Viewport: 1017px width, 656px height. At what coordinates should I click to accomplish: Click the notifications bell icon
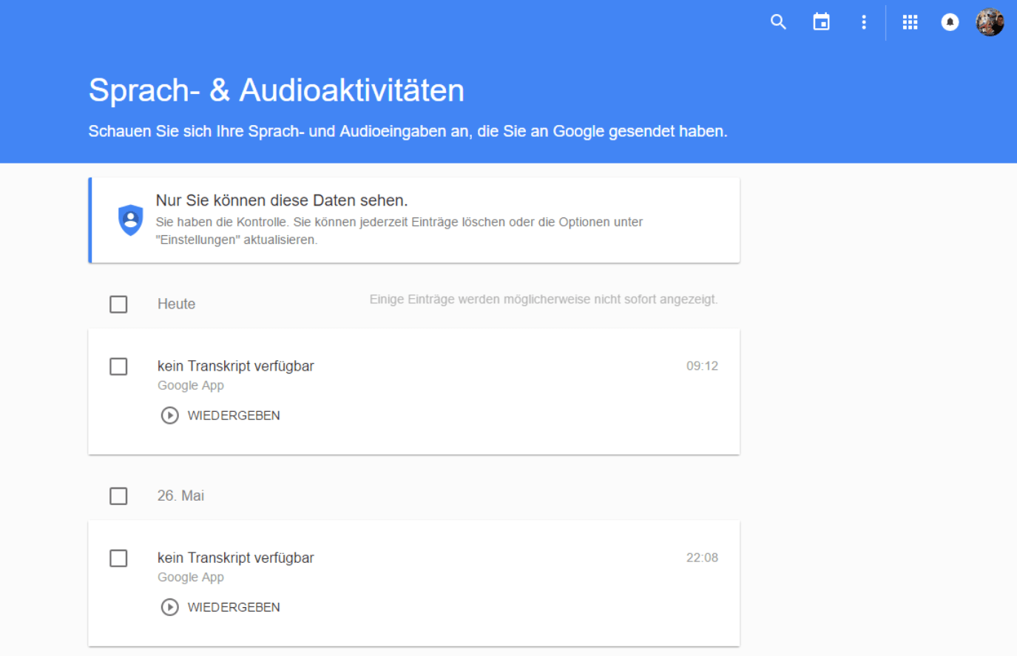click(950, 22)
